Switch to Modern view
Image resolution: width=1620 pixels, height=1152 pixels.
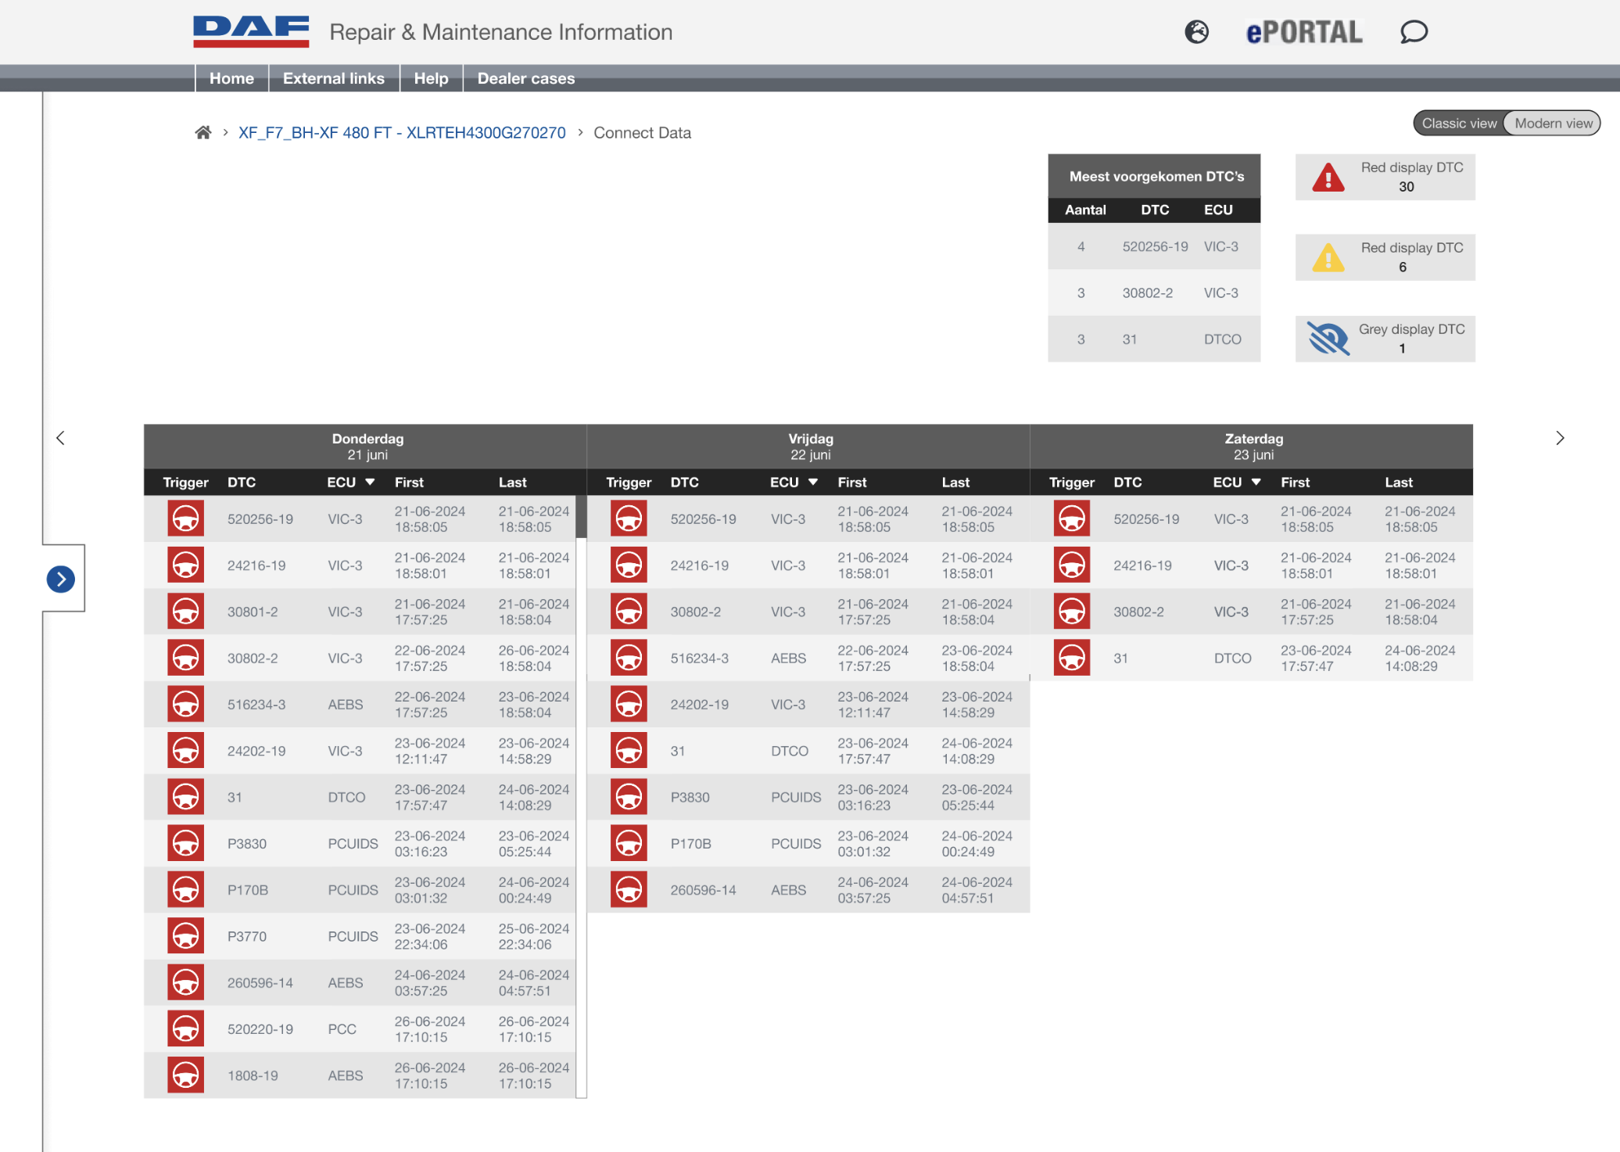point(1553,124)
